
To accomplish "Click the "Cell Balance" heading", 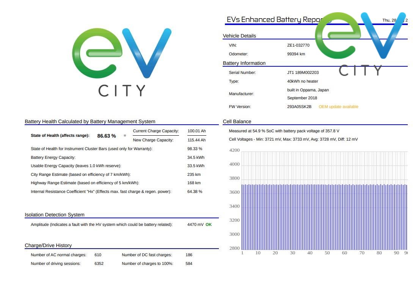I will [237, 121].
